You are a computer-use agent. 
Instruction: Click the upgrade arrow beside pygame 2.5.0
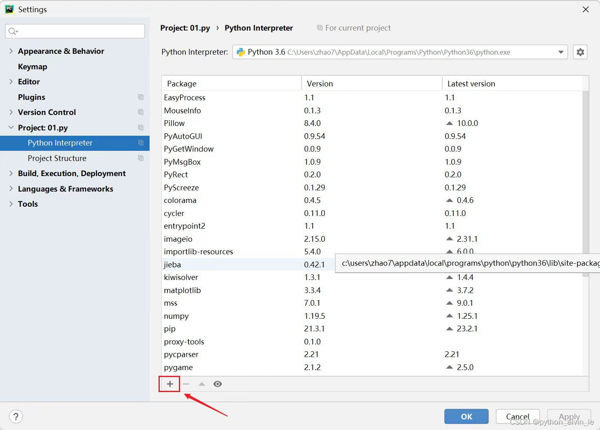(x=449, y=367)
